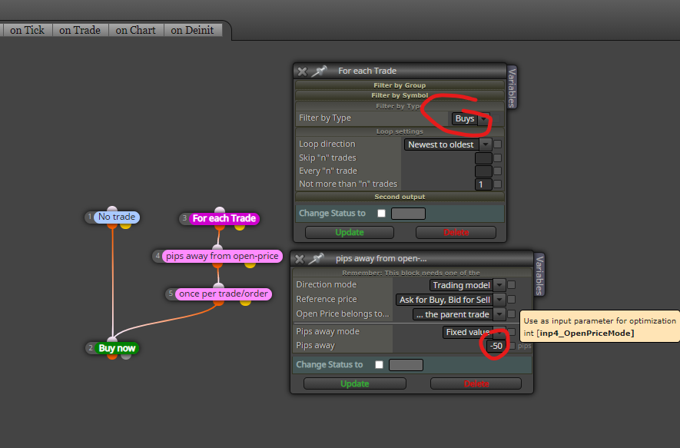Switch to the on Deinit tab
680x448 pixels.
tap(192, 31)
